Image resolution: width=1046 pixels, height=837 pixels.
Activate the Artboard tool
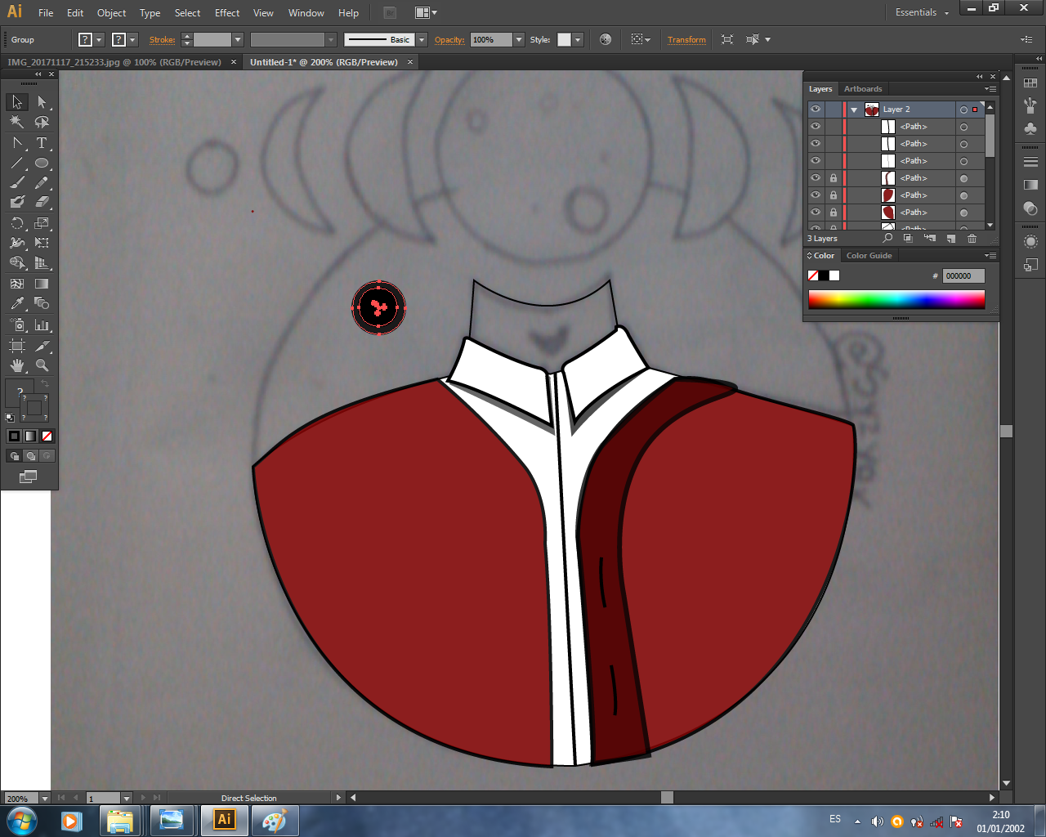[x=17, y=346]
